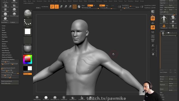Click the Make PolyMesh3D button
Image resolution: width=179 pixels, height=101 pixels.
pos(170,8)
